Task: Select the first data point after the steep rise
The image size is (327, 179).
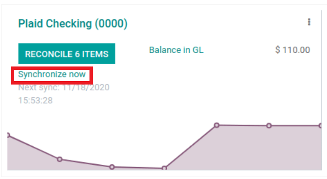Action: (217, 125)
